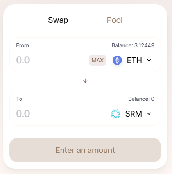
Task: Click the Enter an amount button
Action: (x=85, y=150)
